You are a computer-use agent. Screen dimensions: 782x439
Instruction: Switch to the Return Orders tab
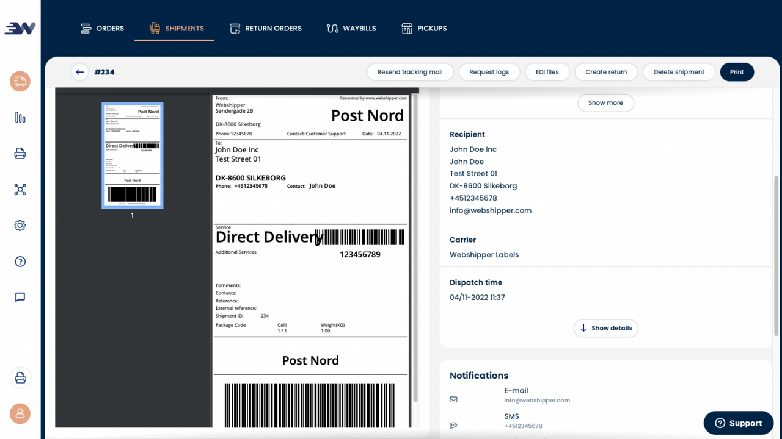click(266, 28)
